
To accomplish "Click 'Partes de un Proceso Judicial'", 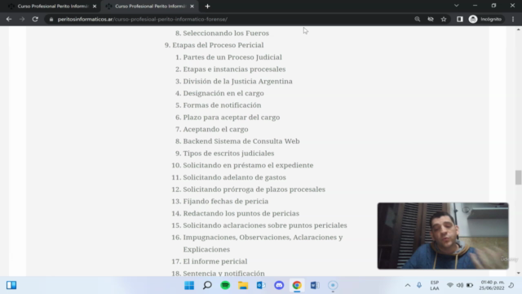I will click(232, 57).
